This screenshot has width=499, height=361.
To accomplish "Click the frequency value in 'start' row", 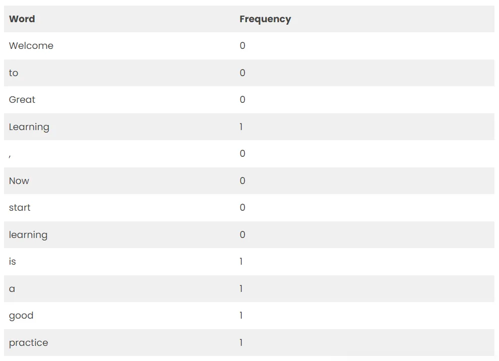I will click(x=242, y=208).
